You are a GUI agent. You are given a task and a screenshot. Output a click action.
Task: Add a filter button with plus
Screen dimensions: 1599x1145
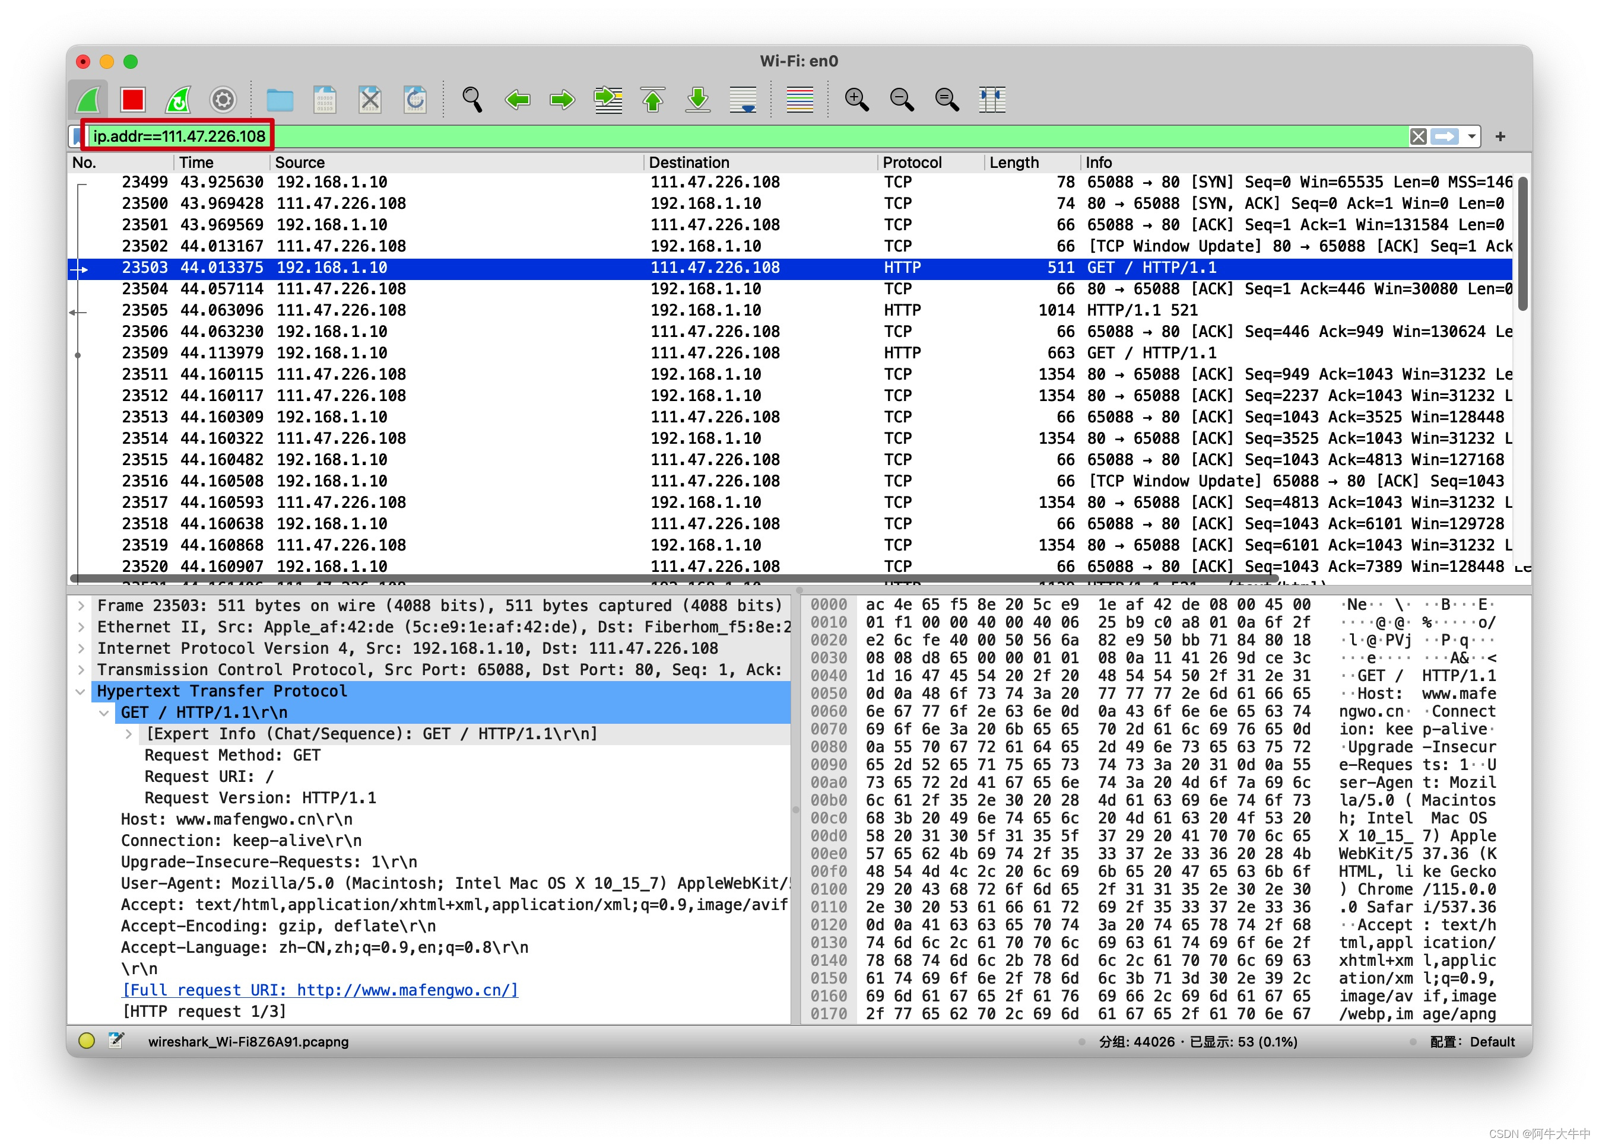click(x=1500, y=136)
